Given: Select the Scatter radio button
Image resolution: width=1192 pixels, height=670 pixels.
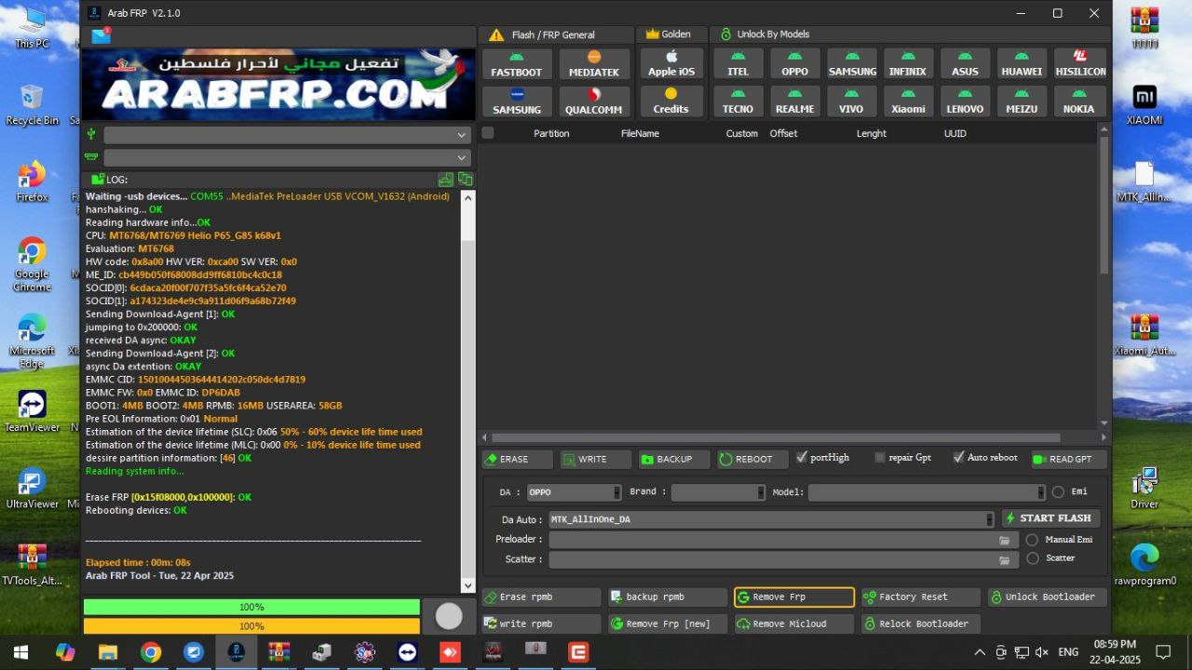Looking at the screenshot, I should [1032, 558].
